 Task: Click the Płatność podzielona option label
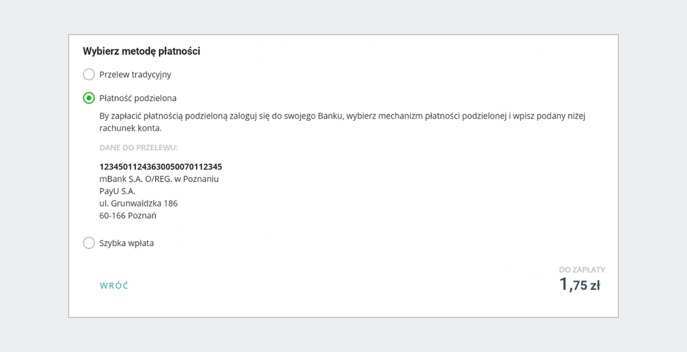click(x=137, y=98)
